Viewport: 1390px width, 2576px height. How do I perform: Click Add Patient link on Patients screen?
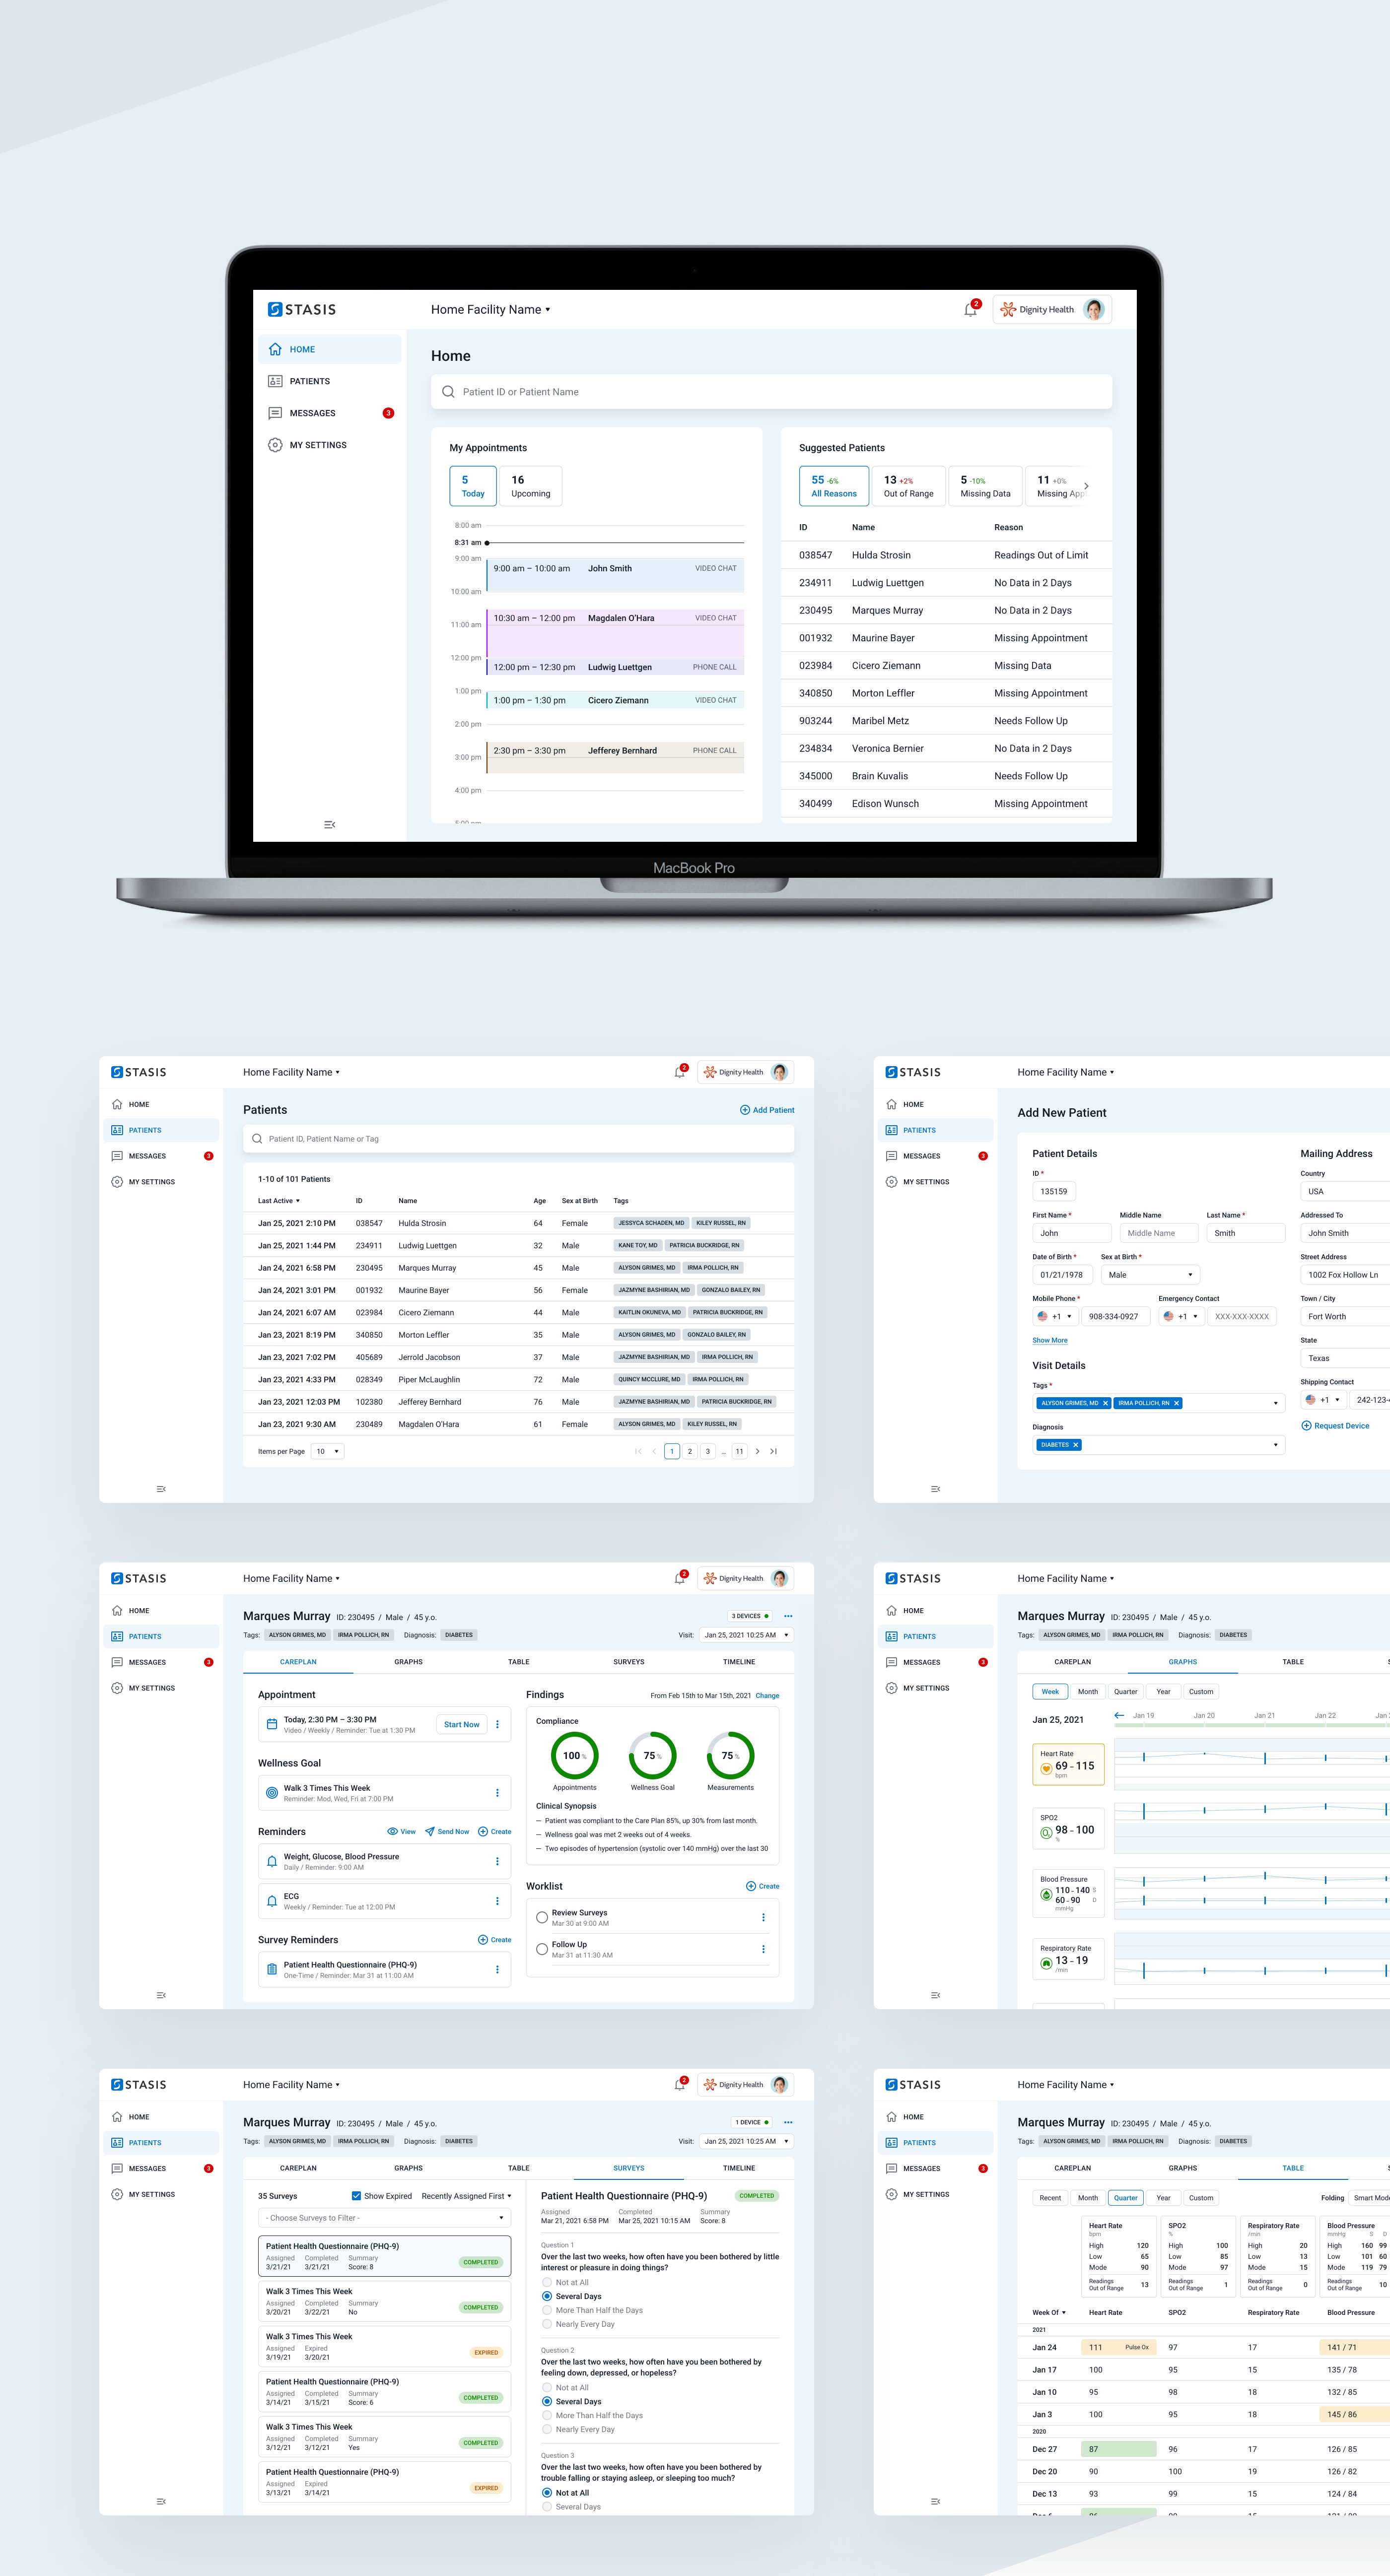[767, 1110]
